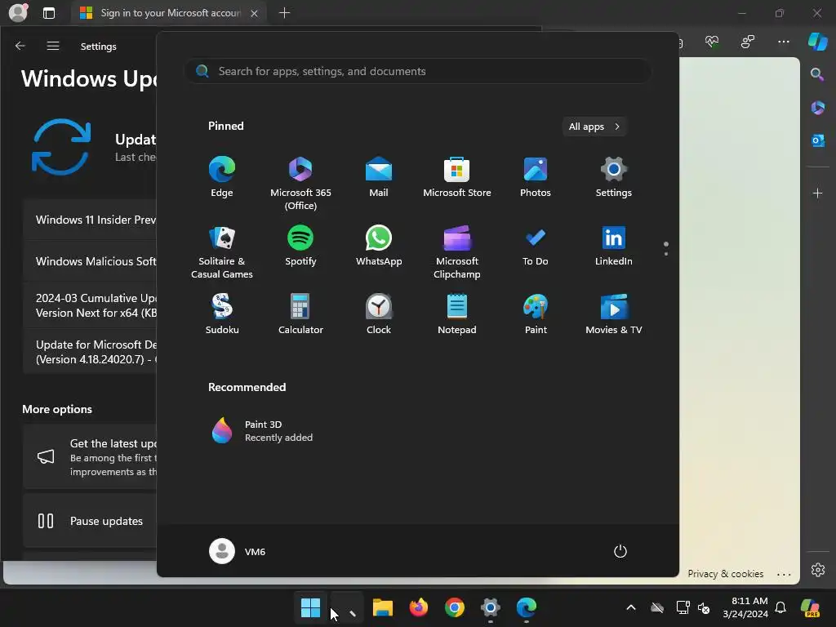
Task: Click Settings window back arrow
Action: pyautogui.click(x=20, y=47)
